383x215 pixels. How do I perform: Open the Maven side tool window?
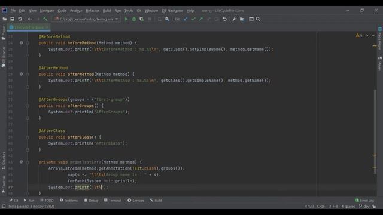380,64
